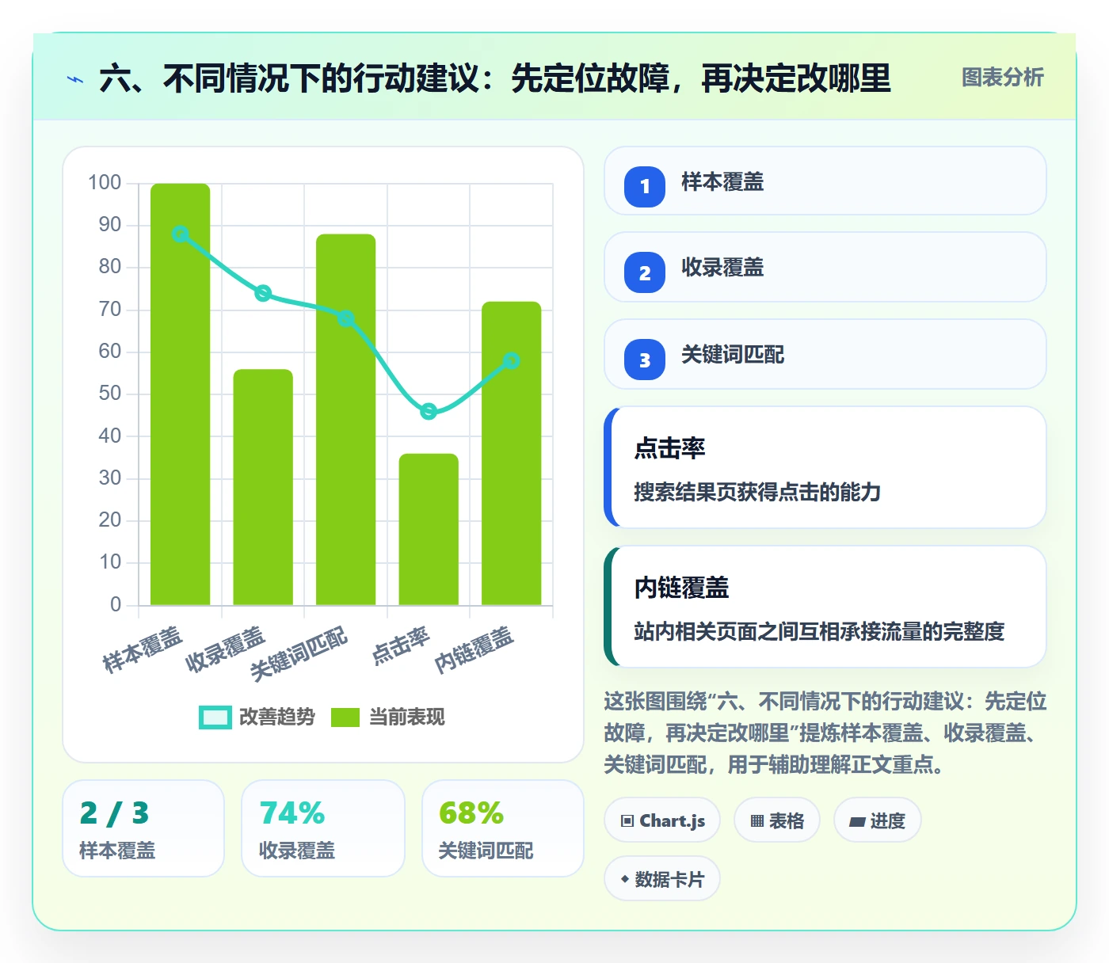The height and width of the screenshot is (963, 1109).
Task: Click the summary paragraph starting with 这张图围绕
Action: click(x=825, y=733)
